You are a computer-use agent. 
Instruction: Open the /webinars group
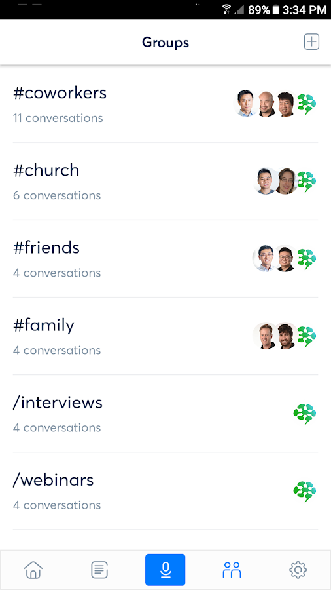point(165,491)
